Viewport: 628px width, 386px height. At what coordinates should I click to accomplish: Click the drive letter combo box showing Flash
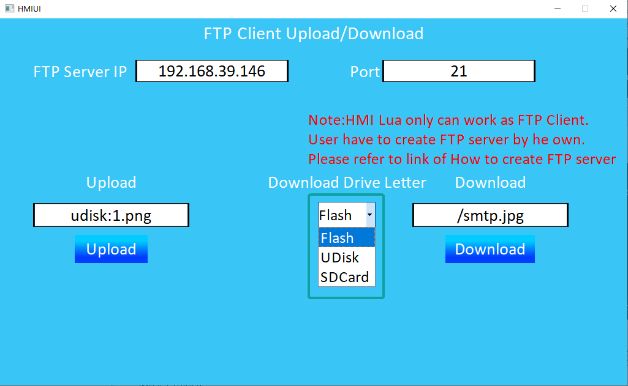pyautogui.click(x=341, y=215)
